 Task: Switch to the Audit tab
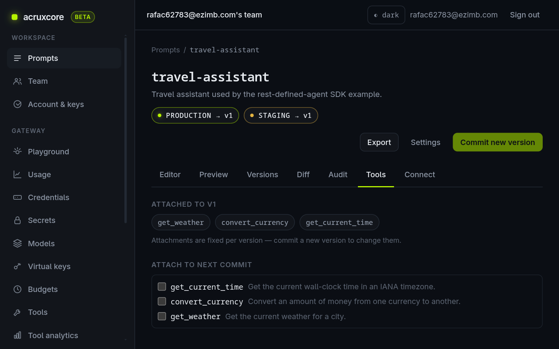[x=338, y=174]
